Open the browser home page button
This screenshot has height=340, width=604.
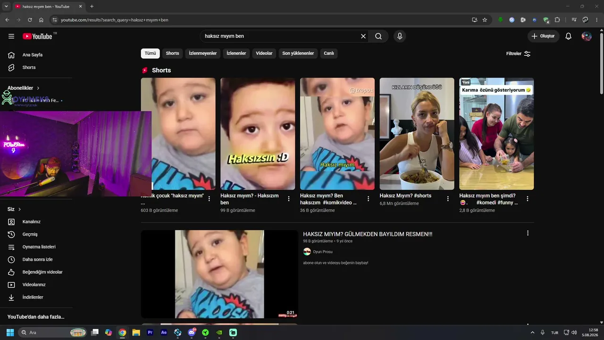pos(41,20)
